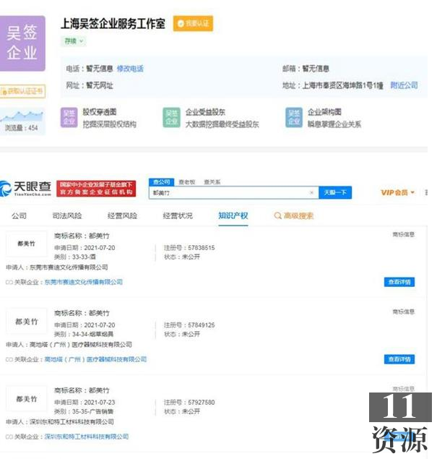Switch to the 司法风险 tab
437x459 pixels.
(67, 216)
